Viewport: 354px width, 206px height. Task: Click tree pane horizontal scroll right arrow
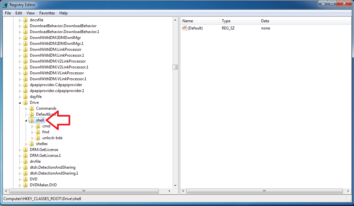click(169, 191)
